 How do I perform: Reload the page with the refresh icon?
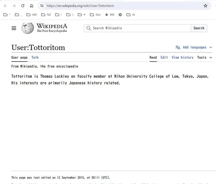23,6
